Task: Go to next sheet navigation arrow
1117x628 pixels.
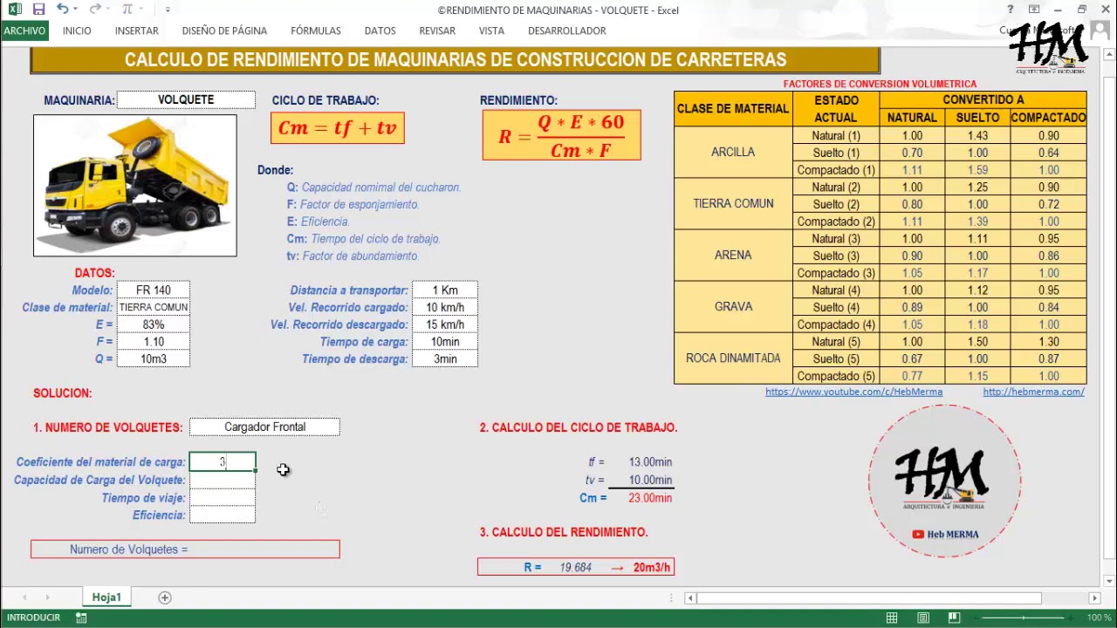Action: [x=47, y=597]
